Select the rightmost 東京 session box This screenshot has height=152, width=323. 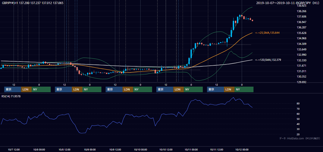[x=215, y=89]
